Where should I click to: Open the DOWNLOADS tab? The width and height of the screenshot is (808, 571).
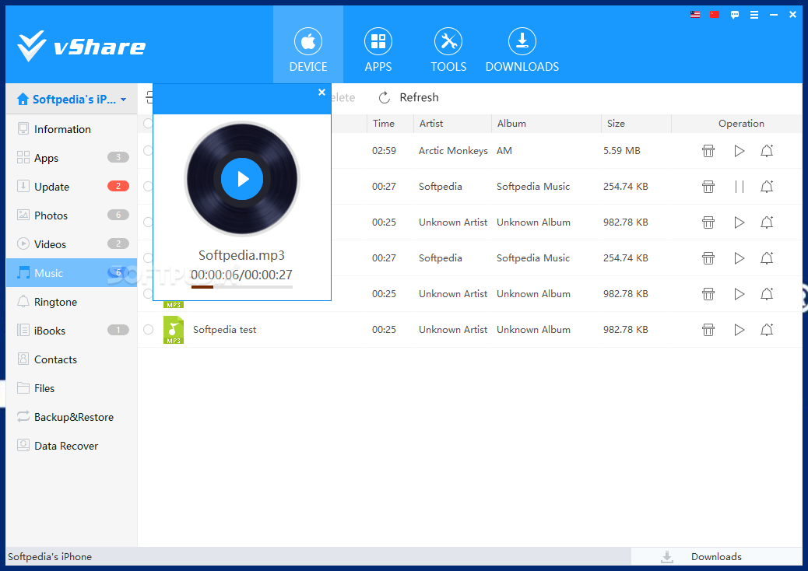point(522,50)
